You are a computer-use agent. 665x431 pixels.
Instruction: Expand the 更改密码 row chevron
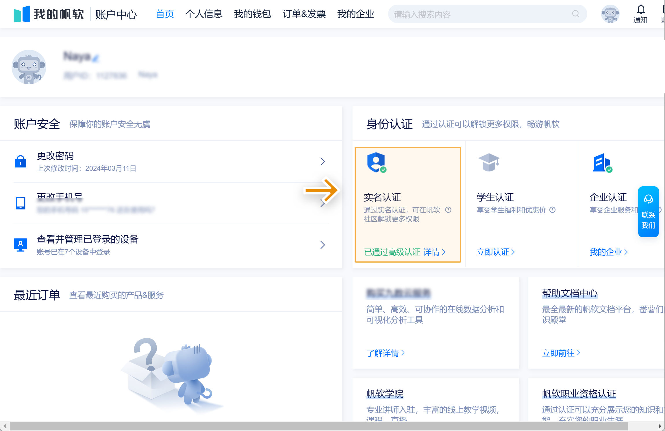pyautogui.click(x=323, y=161)
